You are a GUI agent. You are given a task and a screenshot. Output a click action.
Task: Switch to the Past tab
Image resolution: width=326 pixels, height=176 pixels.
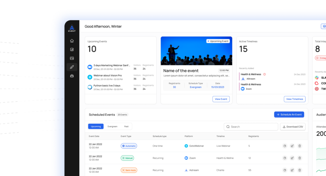point(126,127)
